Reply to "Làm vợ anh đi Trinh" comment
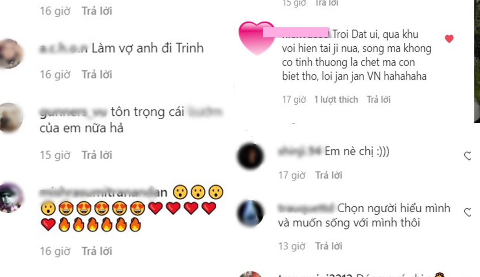This screenshot has height=277, width=480. [x=97, y=74]
